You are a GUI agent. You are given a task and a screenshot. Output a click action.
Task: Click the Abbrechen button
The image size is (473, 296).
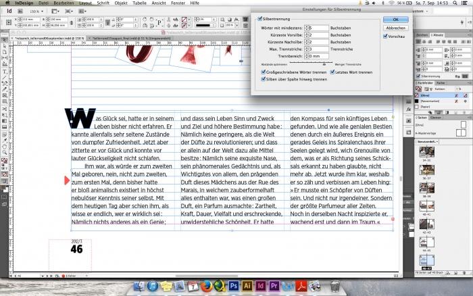[x=395, y=28]
